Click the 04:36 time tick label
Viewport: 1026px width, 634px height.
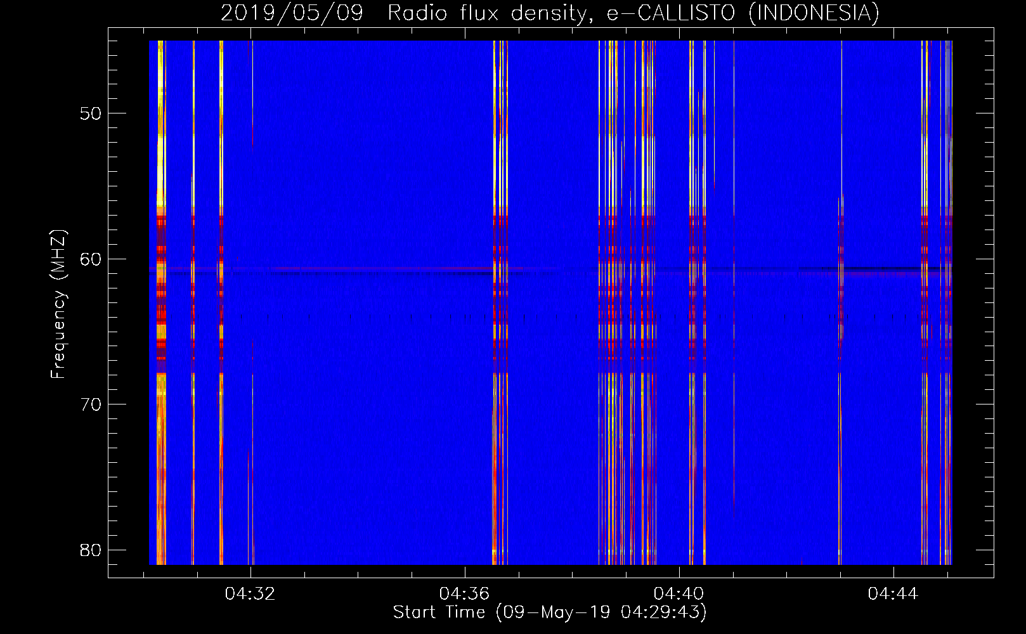[465, 594]
